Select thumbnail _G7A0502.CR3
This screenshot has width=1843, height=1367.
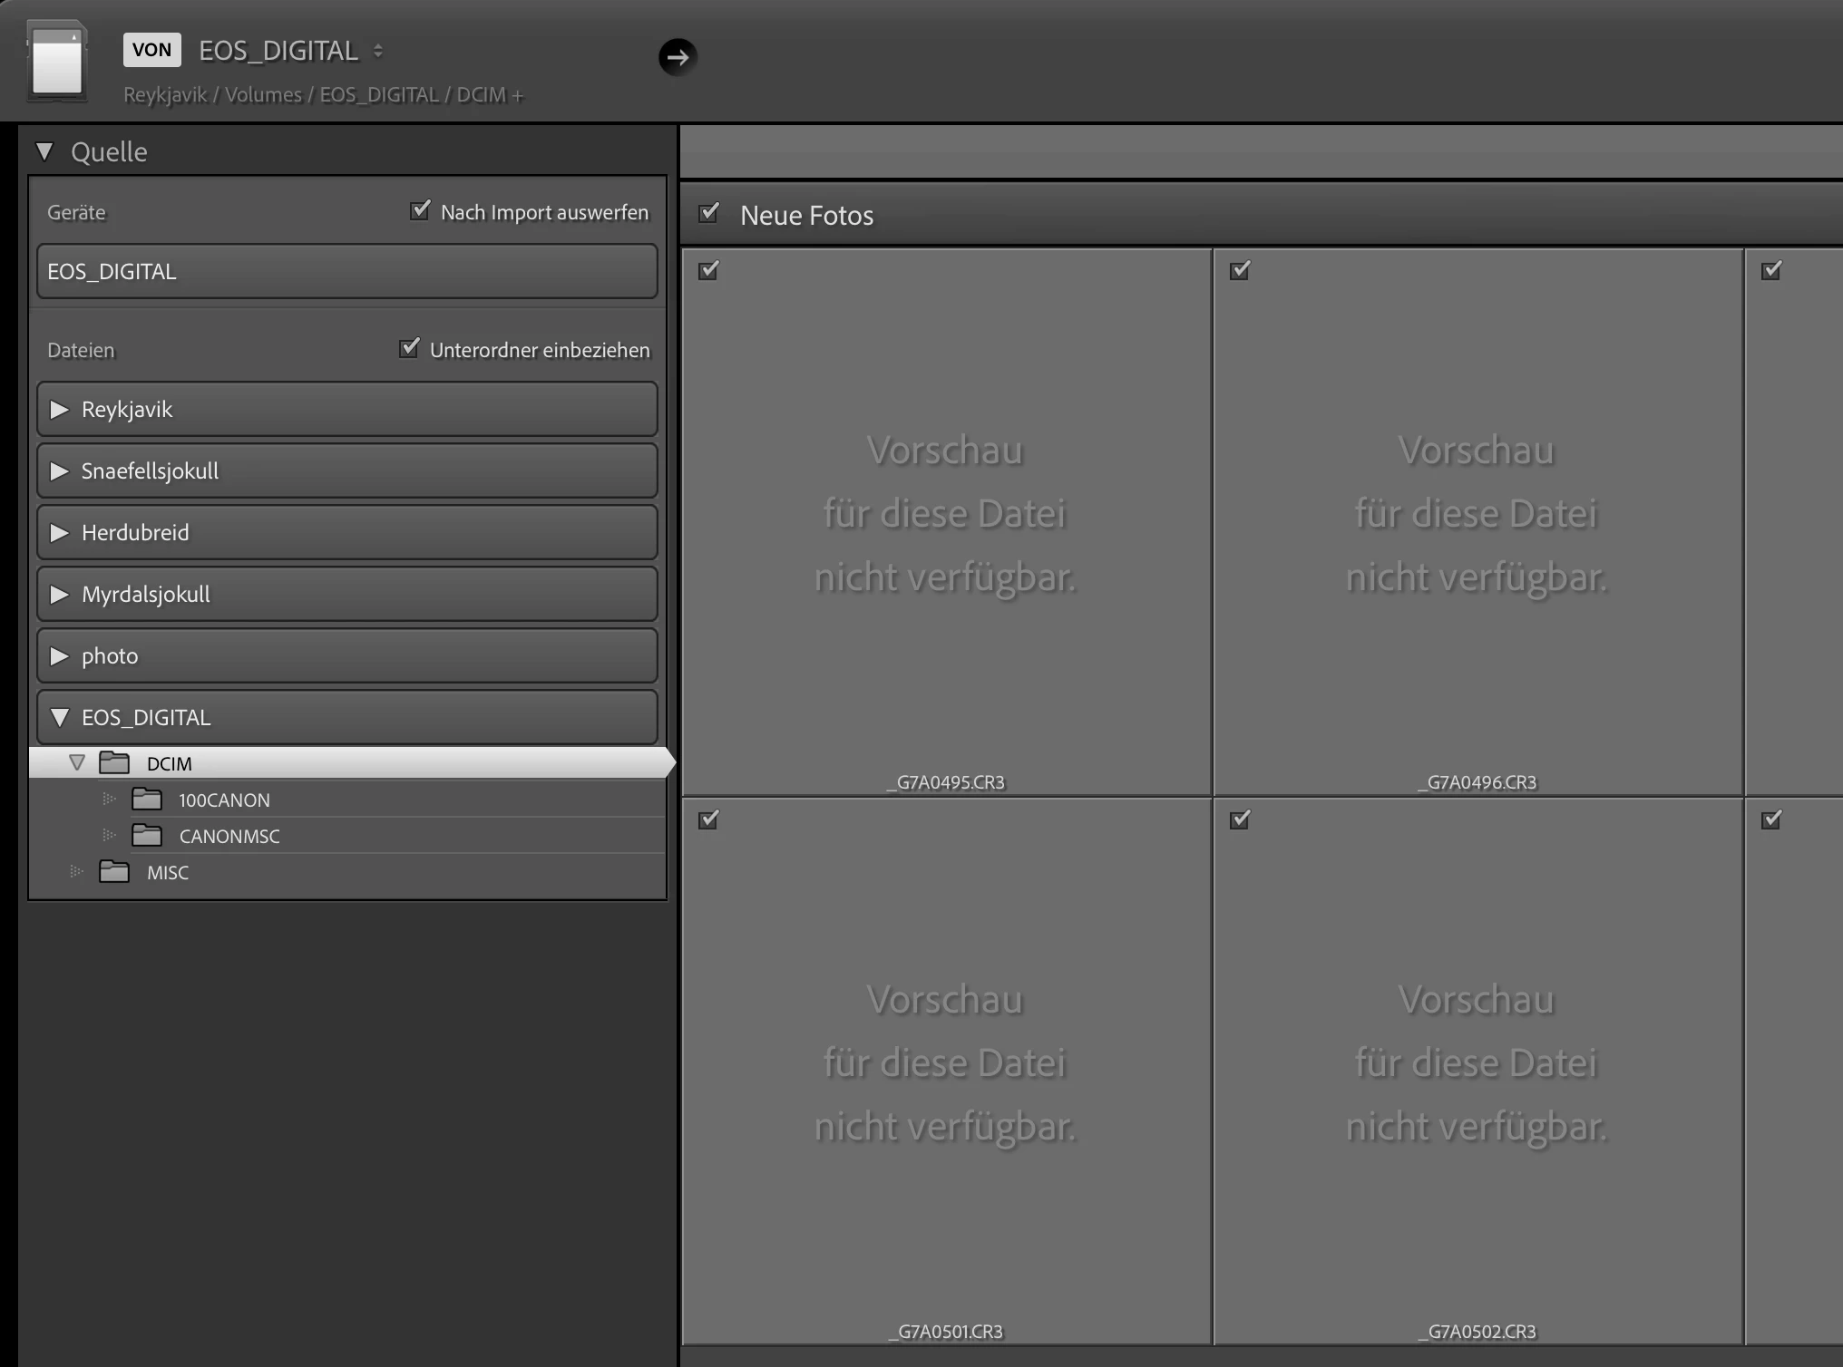click(1477, 1070)
